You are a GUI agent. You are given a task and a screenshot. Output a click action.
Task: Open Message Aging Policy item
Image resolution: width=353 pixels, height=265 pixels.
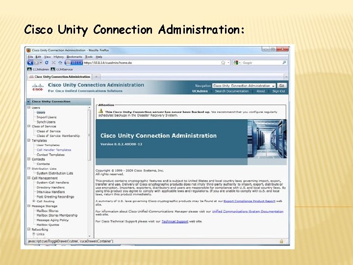(x=52, y=220)
